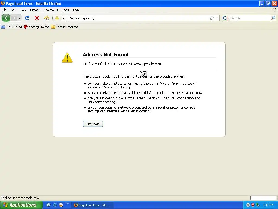
Task: Open the Latest Headlines feed bookmark
Action: 65,27
